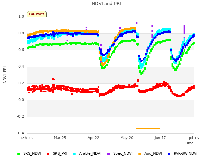Click the Mar 25 x-axis tick label

pyautogui.click(x=60, y=138)
